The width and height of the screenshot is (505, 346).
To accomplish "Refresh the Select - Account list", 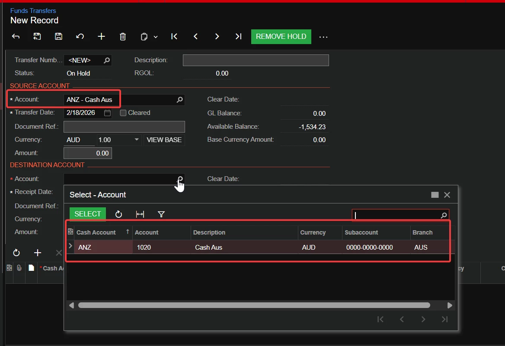I will (118, 214).
